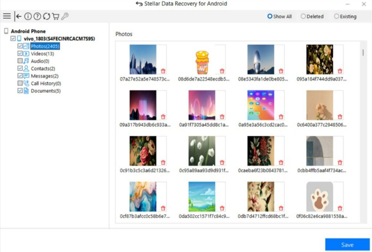Toggle the Documents(5) checkbox
Viewport: 372px width, 252px height.
click(x=20, y=91)
